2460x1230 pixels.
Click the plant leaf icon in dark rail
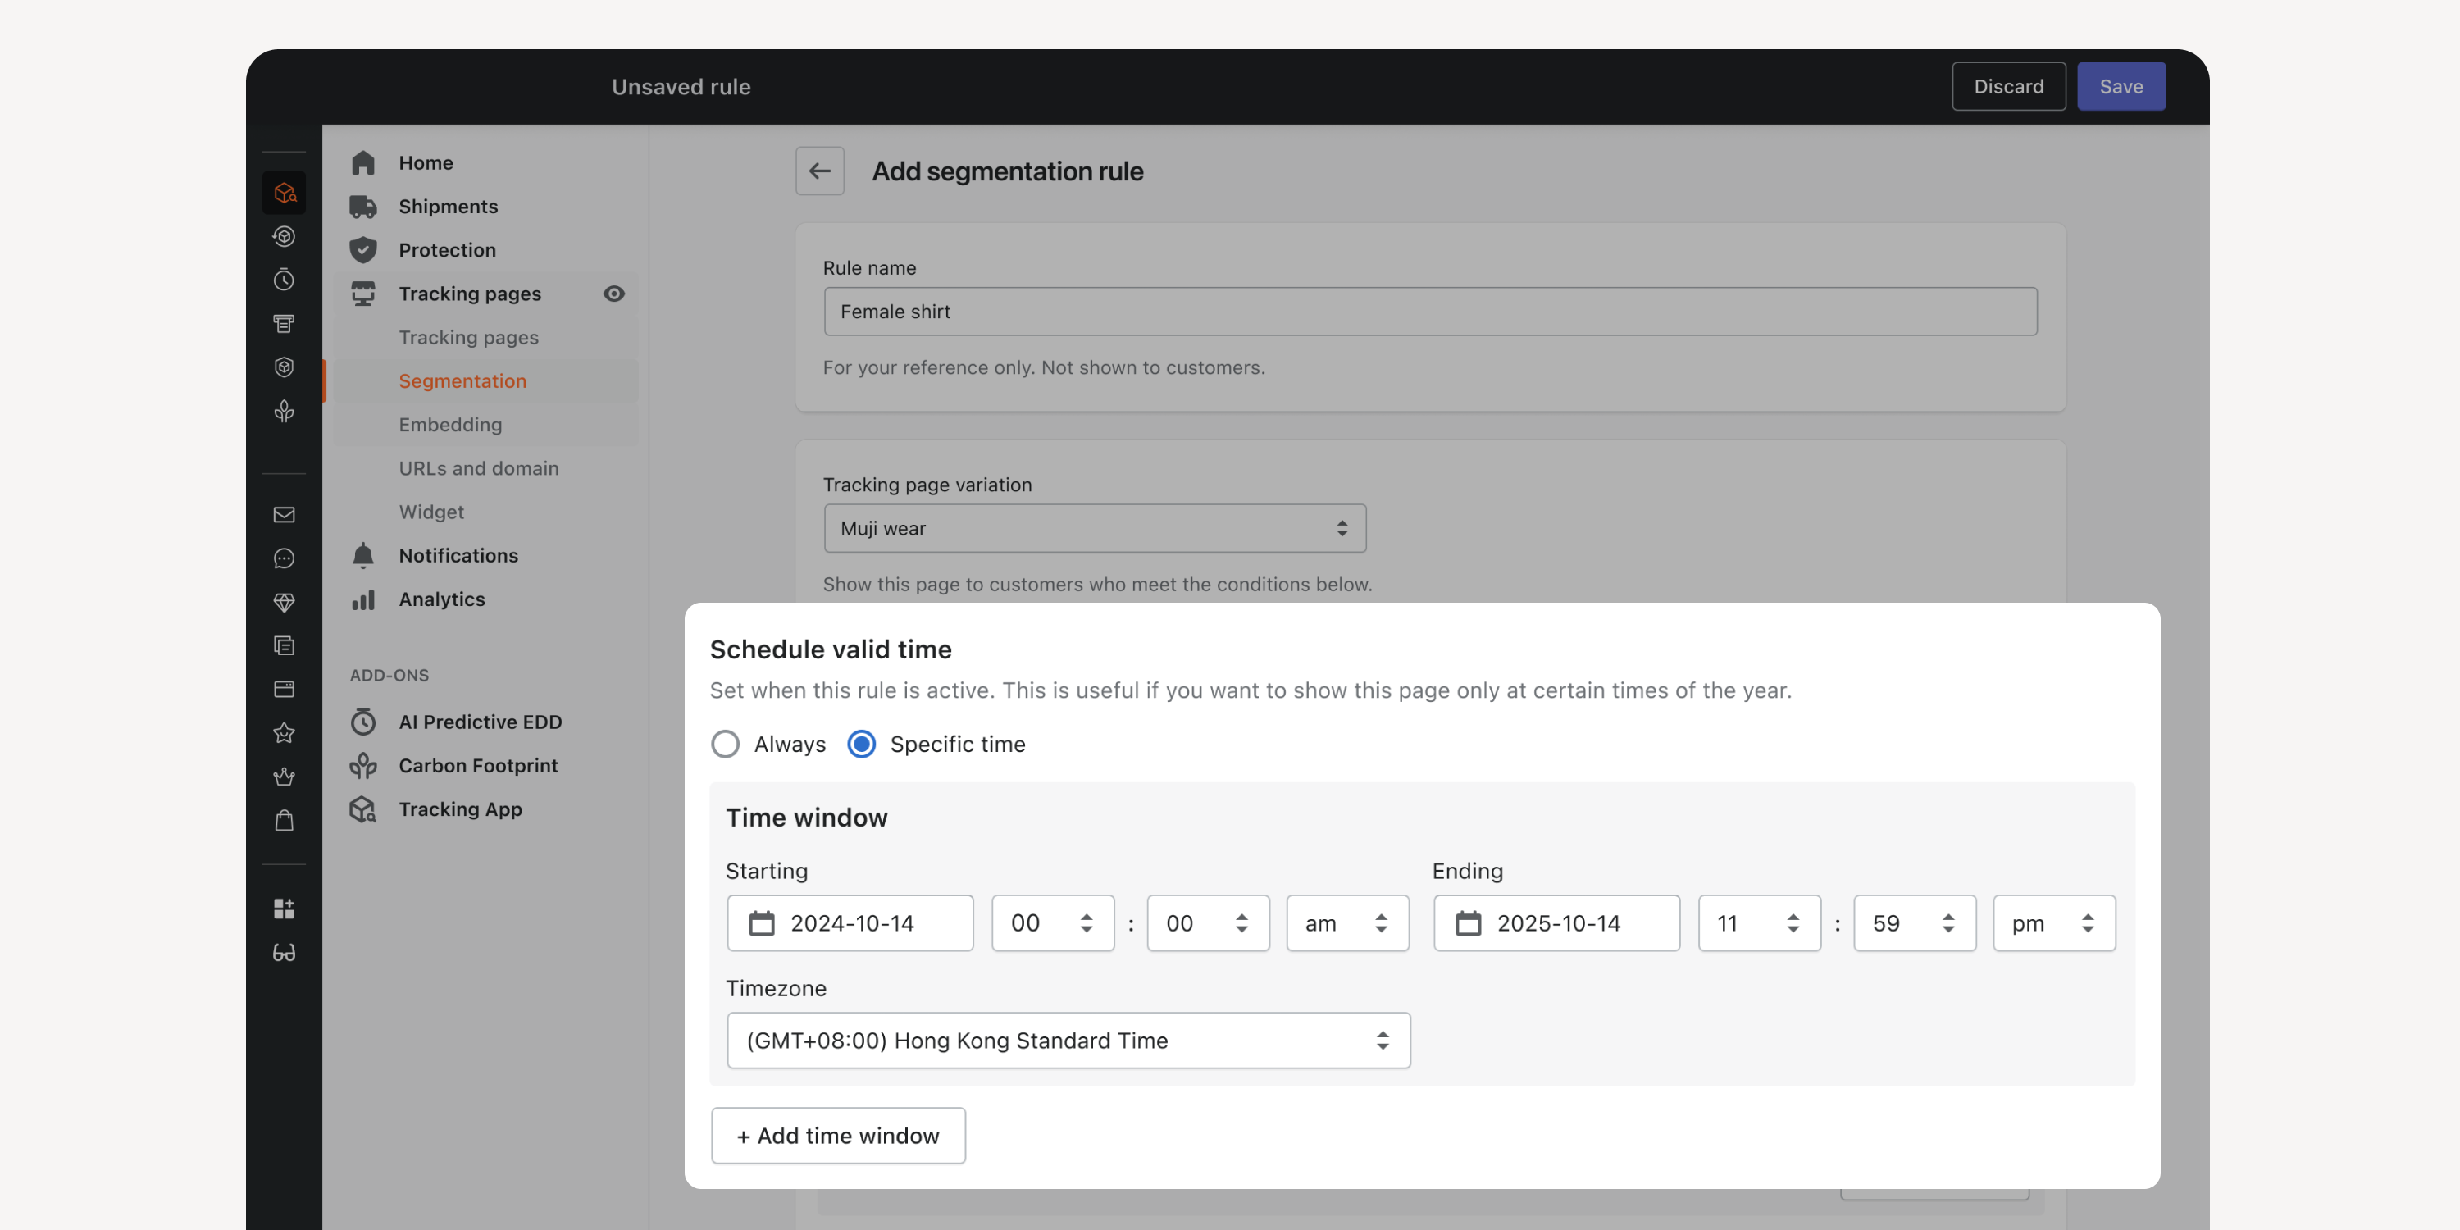tap(284, 411)
